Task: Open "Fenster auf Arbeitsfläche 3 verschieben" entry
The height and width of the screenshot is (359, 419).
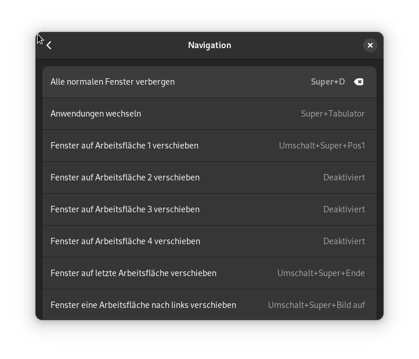Action: tap(125, 209)
